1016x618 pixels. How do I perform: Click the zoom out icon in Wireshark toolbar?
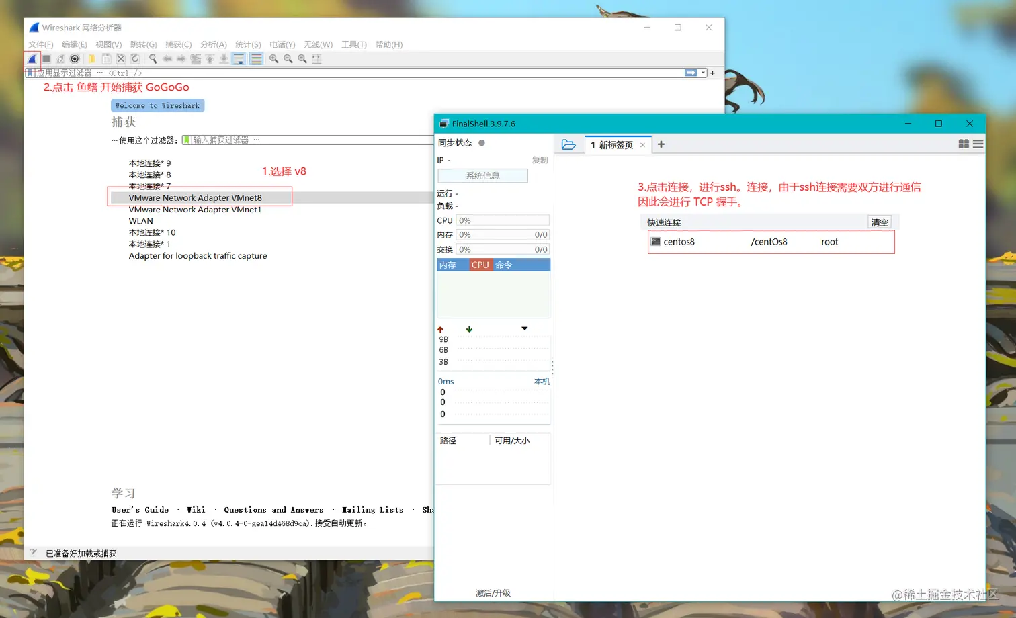pyautogui.click(x=288, y=59)
